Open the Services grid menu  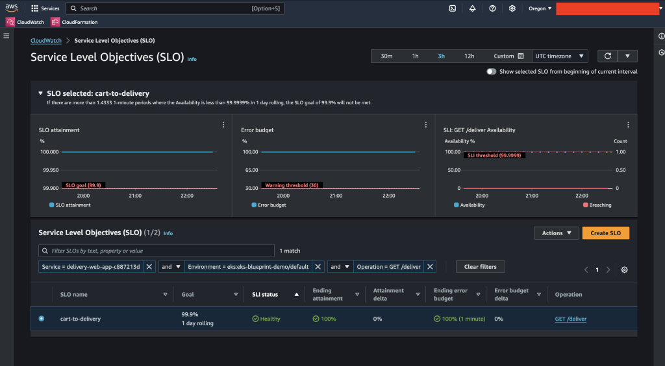tap(45, 8)
